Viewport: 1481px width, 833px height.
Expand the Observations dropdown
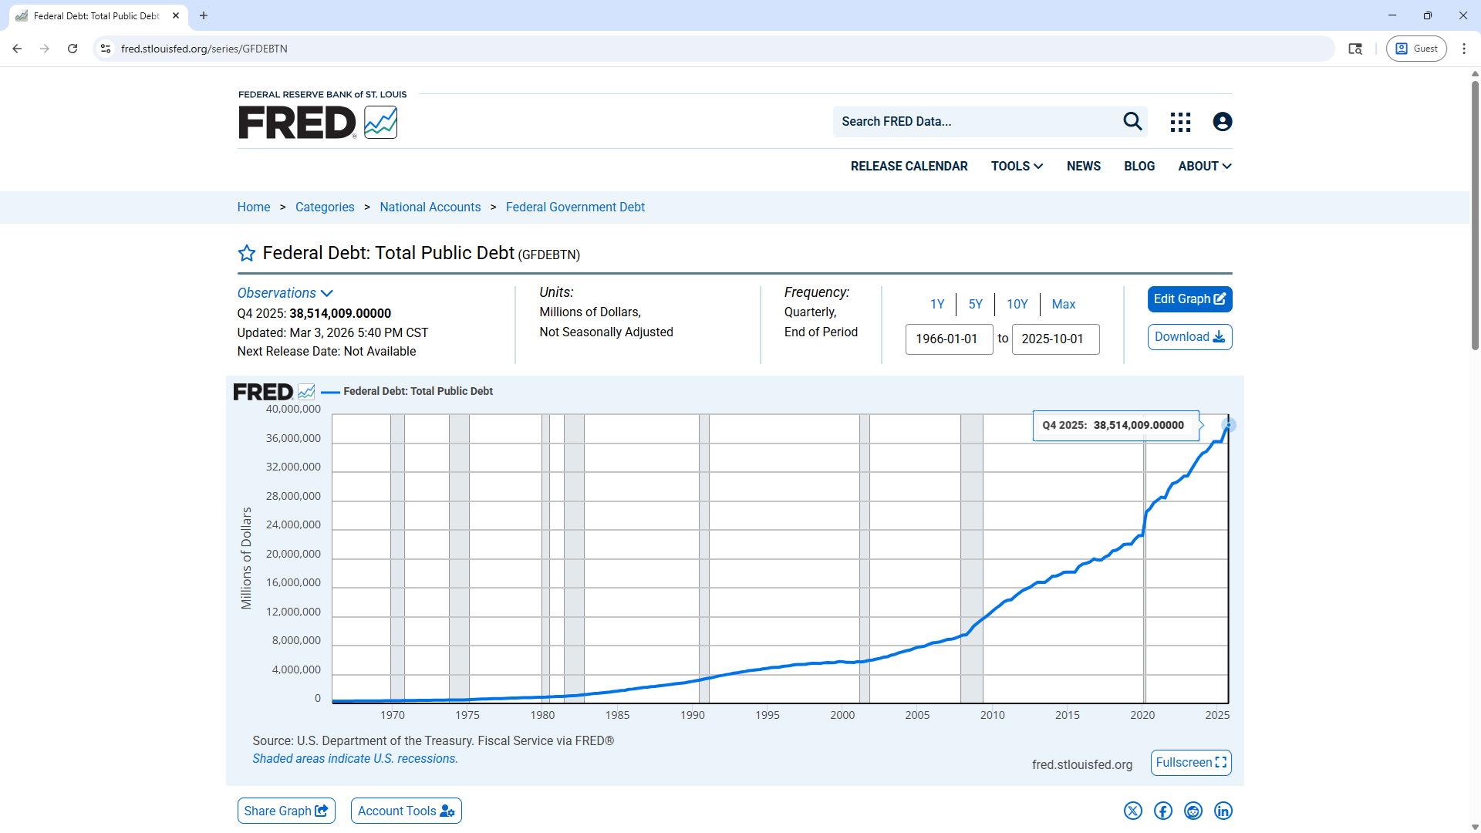coord(285,293)
